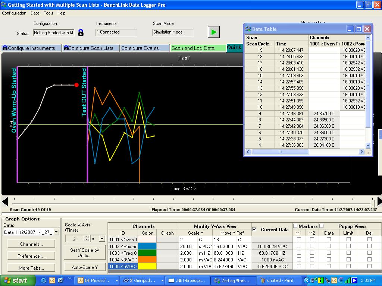Click the third quick launch icon on the taskbar
Image resolution: width=382 pixels, height=286 pixels.
[60, 280]
